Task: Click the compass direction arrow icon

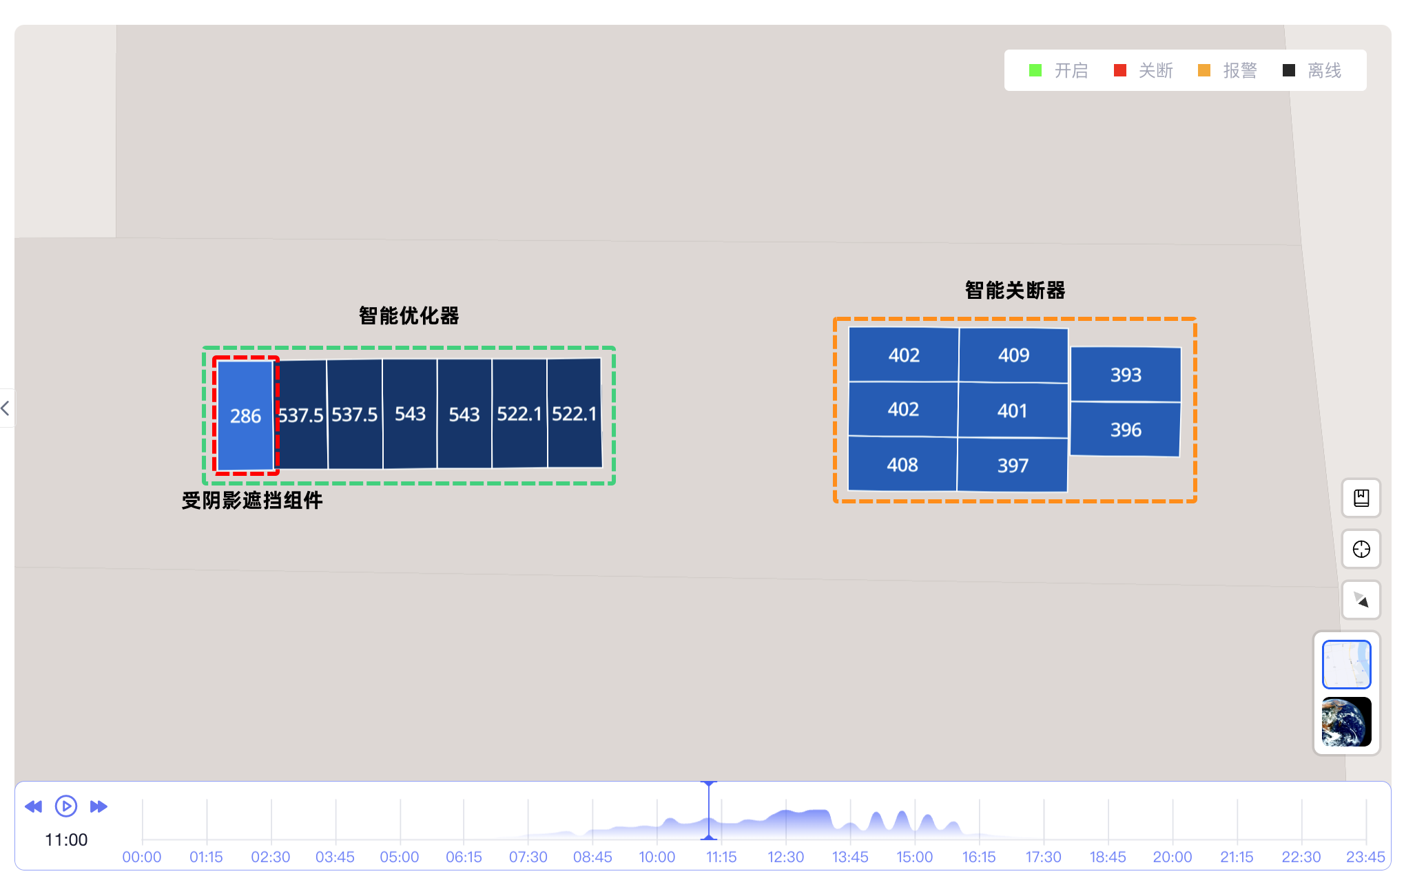Action: (1361, 600)
